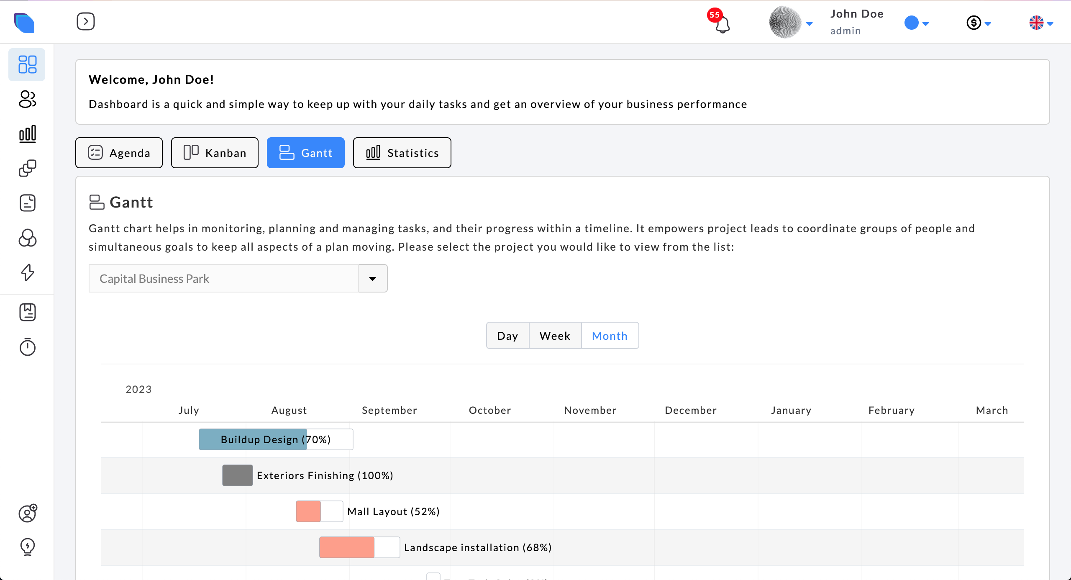Click the lightbulb icon in the sidebar
This screenshot has width=1071, height=580.
(x=27, y=547)
